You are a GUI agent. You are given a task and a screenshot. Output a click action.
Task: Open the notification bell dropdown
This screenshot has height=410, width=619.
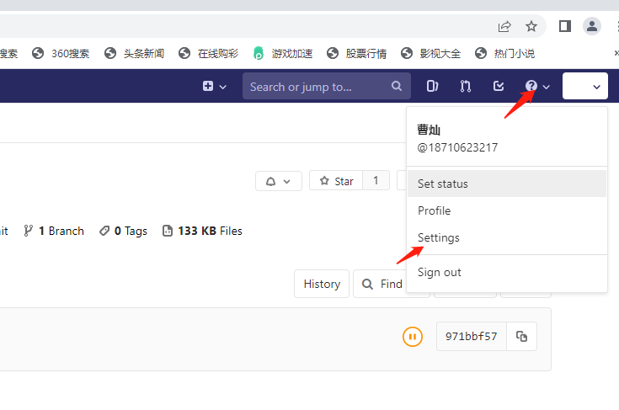point(279,181)
